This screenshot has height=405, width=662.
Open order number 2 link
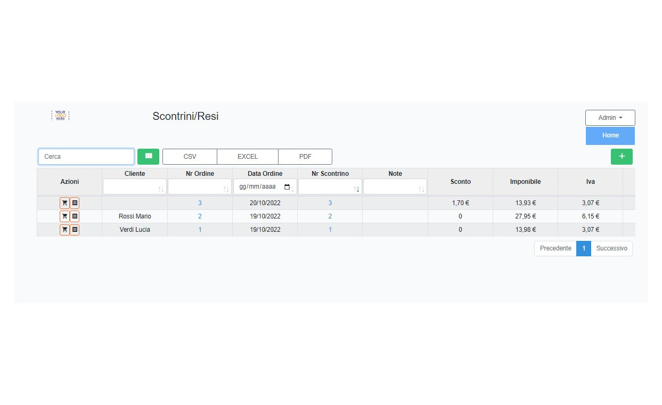pos(200,216)
